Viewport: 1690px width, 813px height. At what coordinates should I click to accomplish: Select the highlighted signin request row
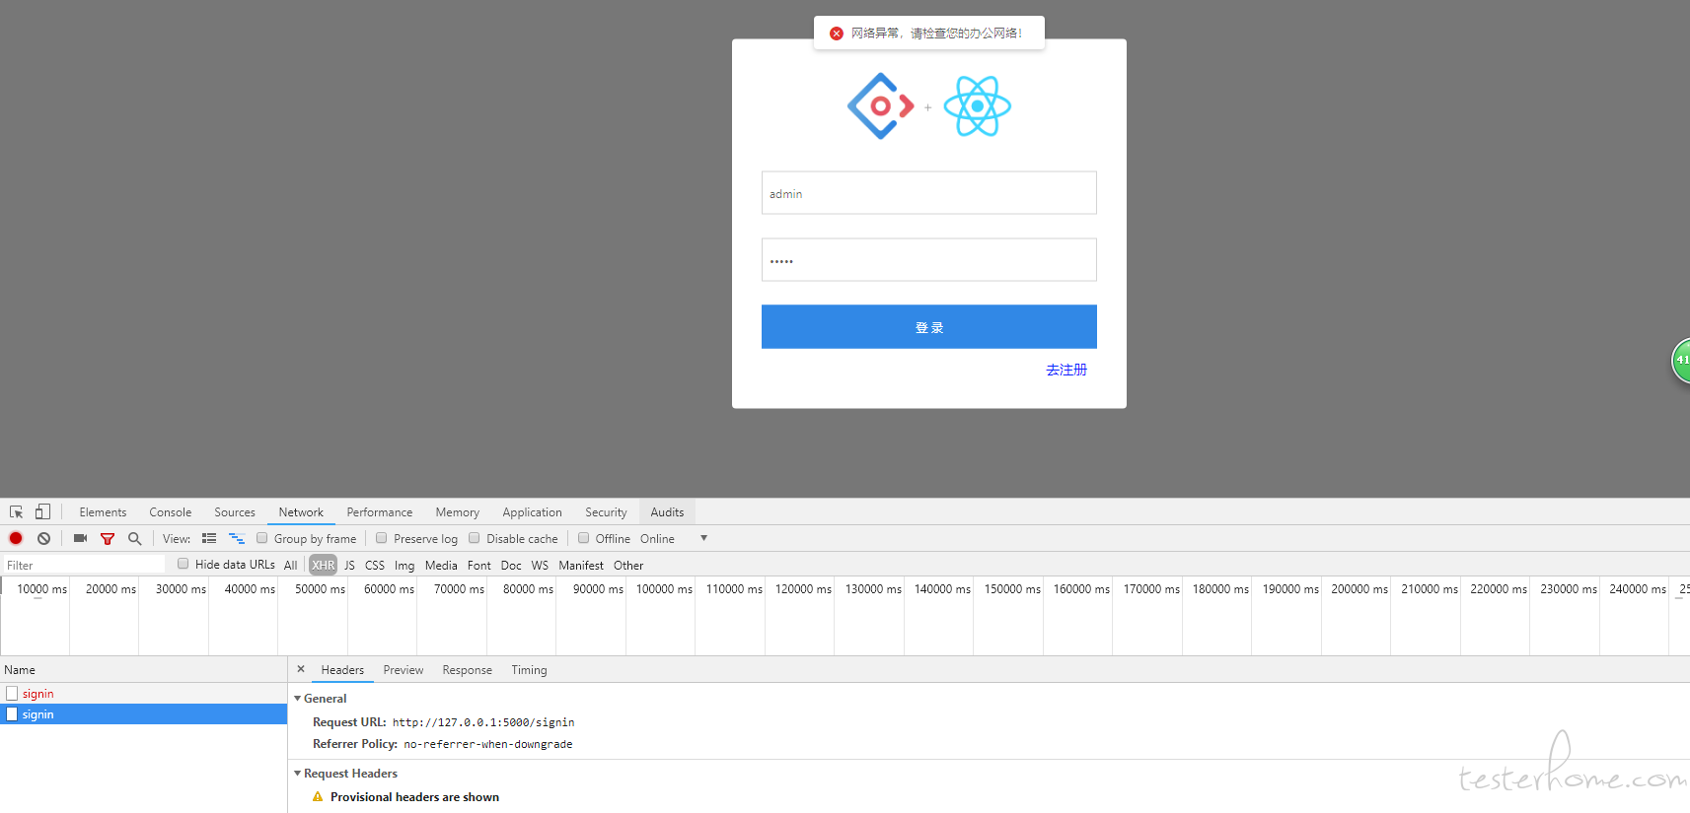coord(143,714)
